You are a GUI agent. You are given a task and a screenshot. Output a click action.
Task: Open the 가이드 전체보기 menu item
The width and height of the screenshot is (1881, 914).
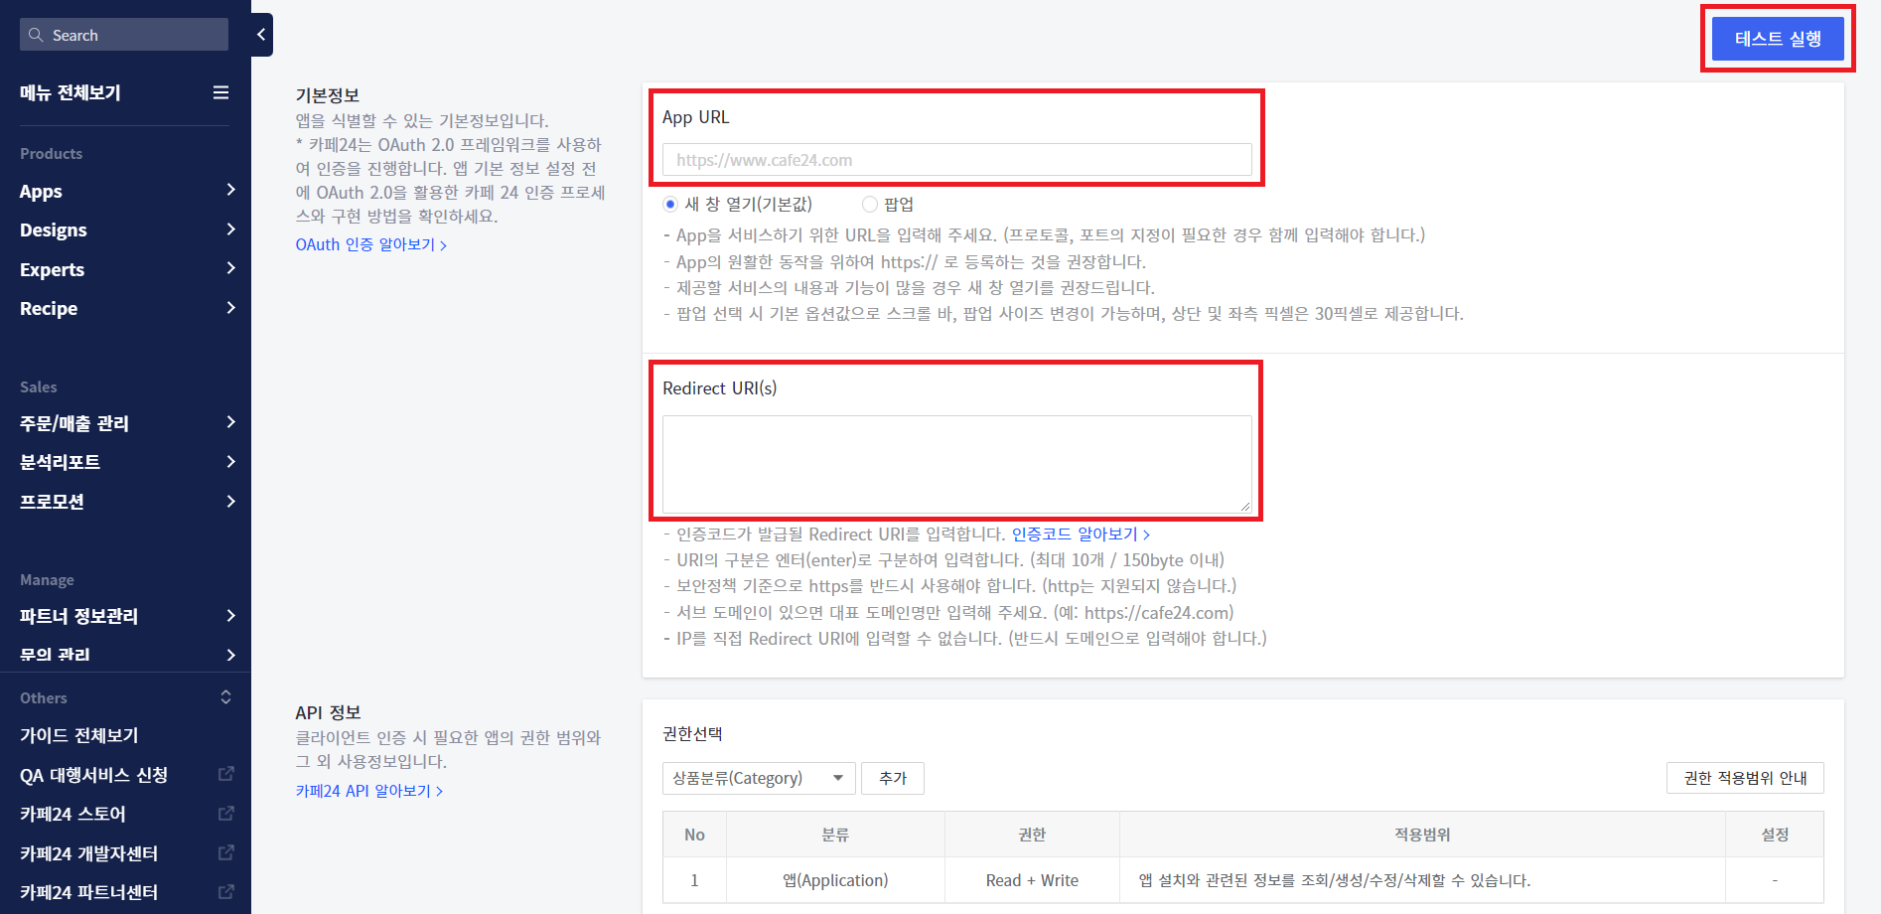pos(79,736)
